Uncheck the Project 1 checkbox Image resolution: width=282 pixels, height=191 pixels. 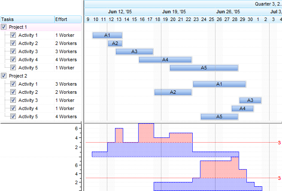tap(4, 27)
